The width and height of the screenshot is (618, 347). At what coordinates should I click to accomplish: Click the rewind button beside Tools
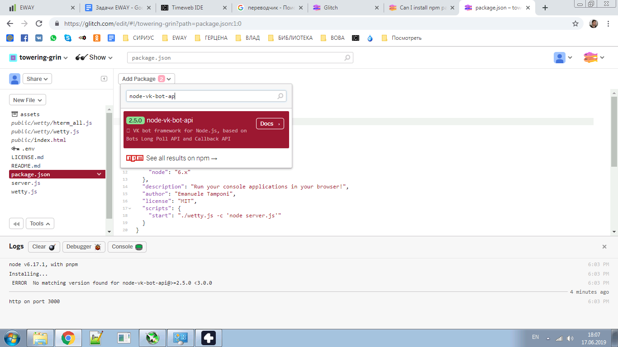pos(16,224)
